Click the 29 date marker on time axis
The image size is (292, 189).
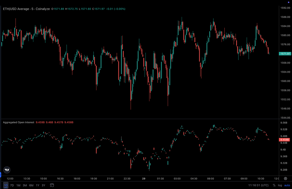pos(144,178)
